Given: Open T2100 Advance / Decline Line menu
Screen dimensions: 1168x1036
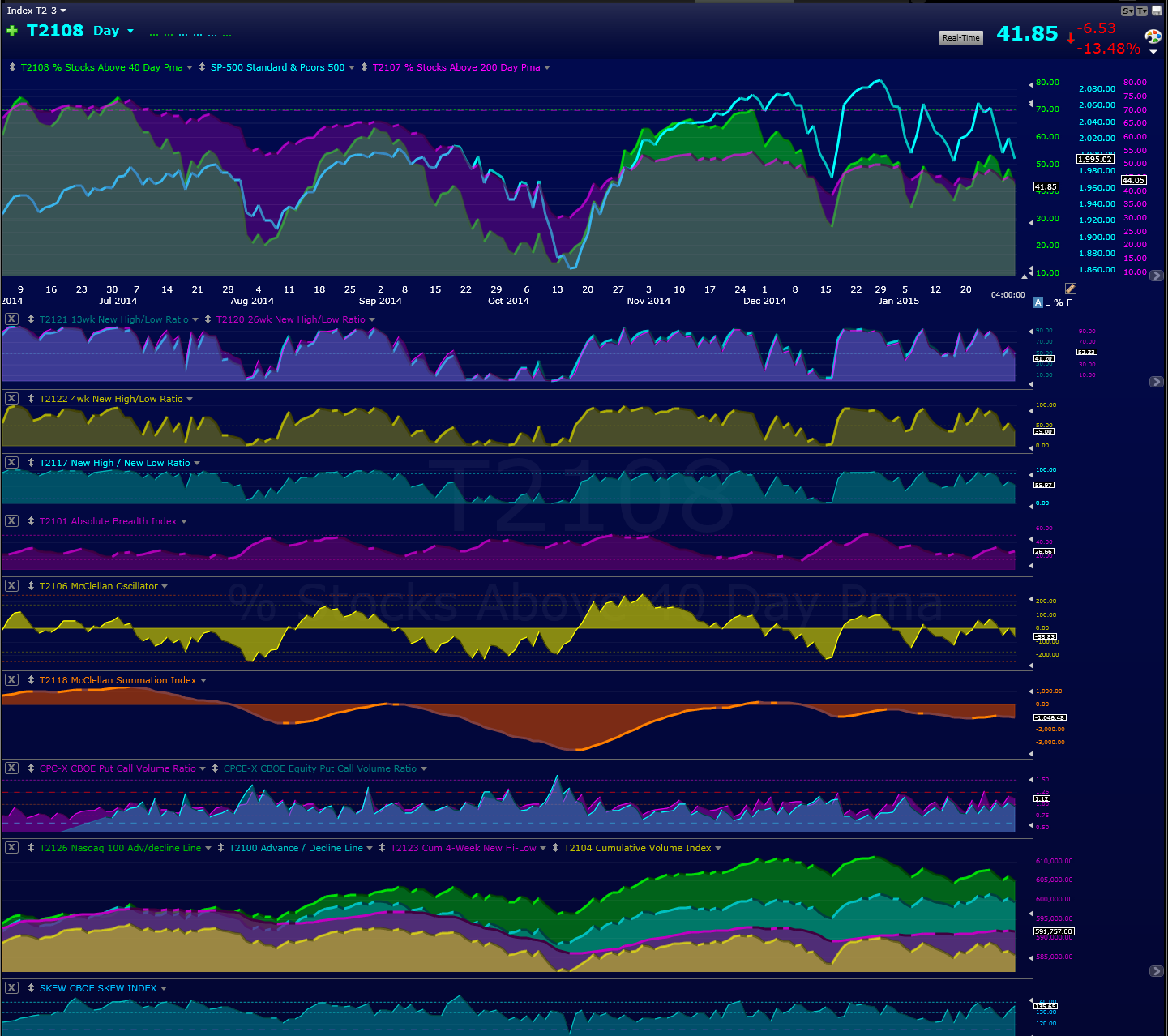Looking at the screenshot, I should pos(370,848).
